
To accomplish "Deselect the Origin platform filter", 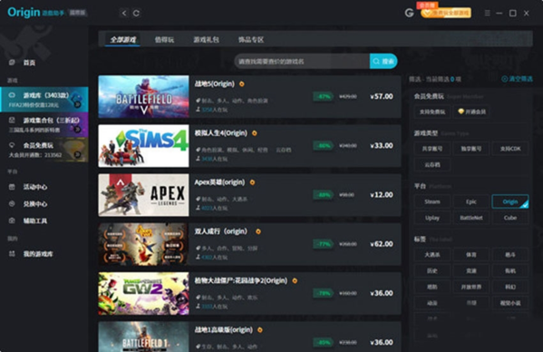I will (510, 201).
